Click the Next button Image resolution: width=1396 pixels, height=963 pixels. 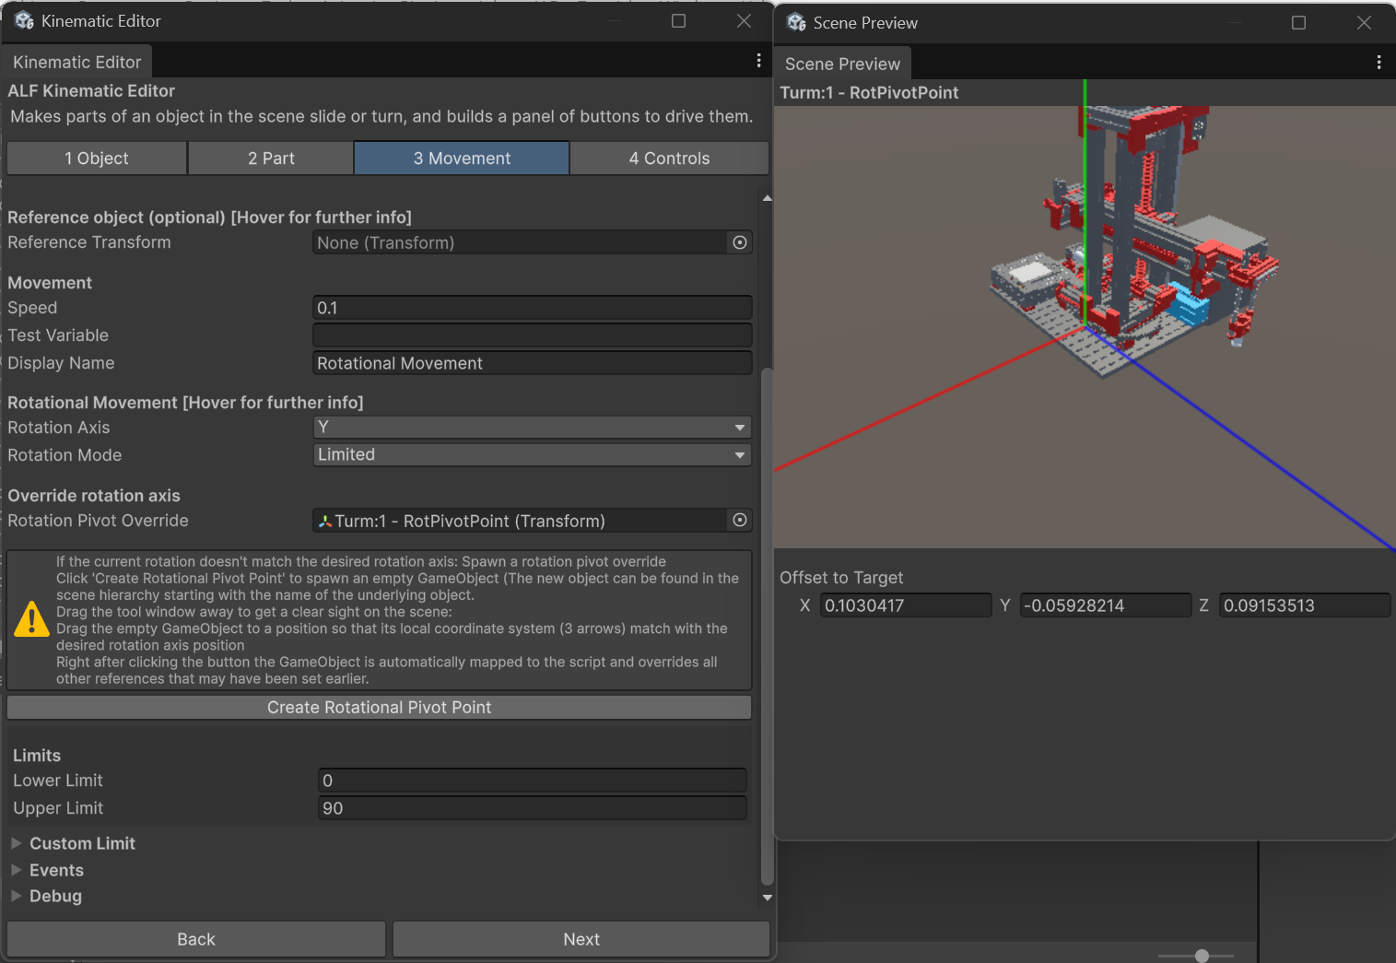click(581, 939)
